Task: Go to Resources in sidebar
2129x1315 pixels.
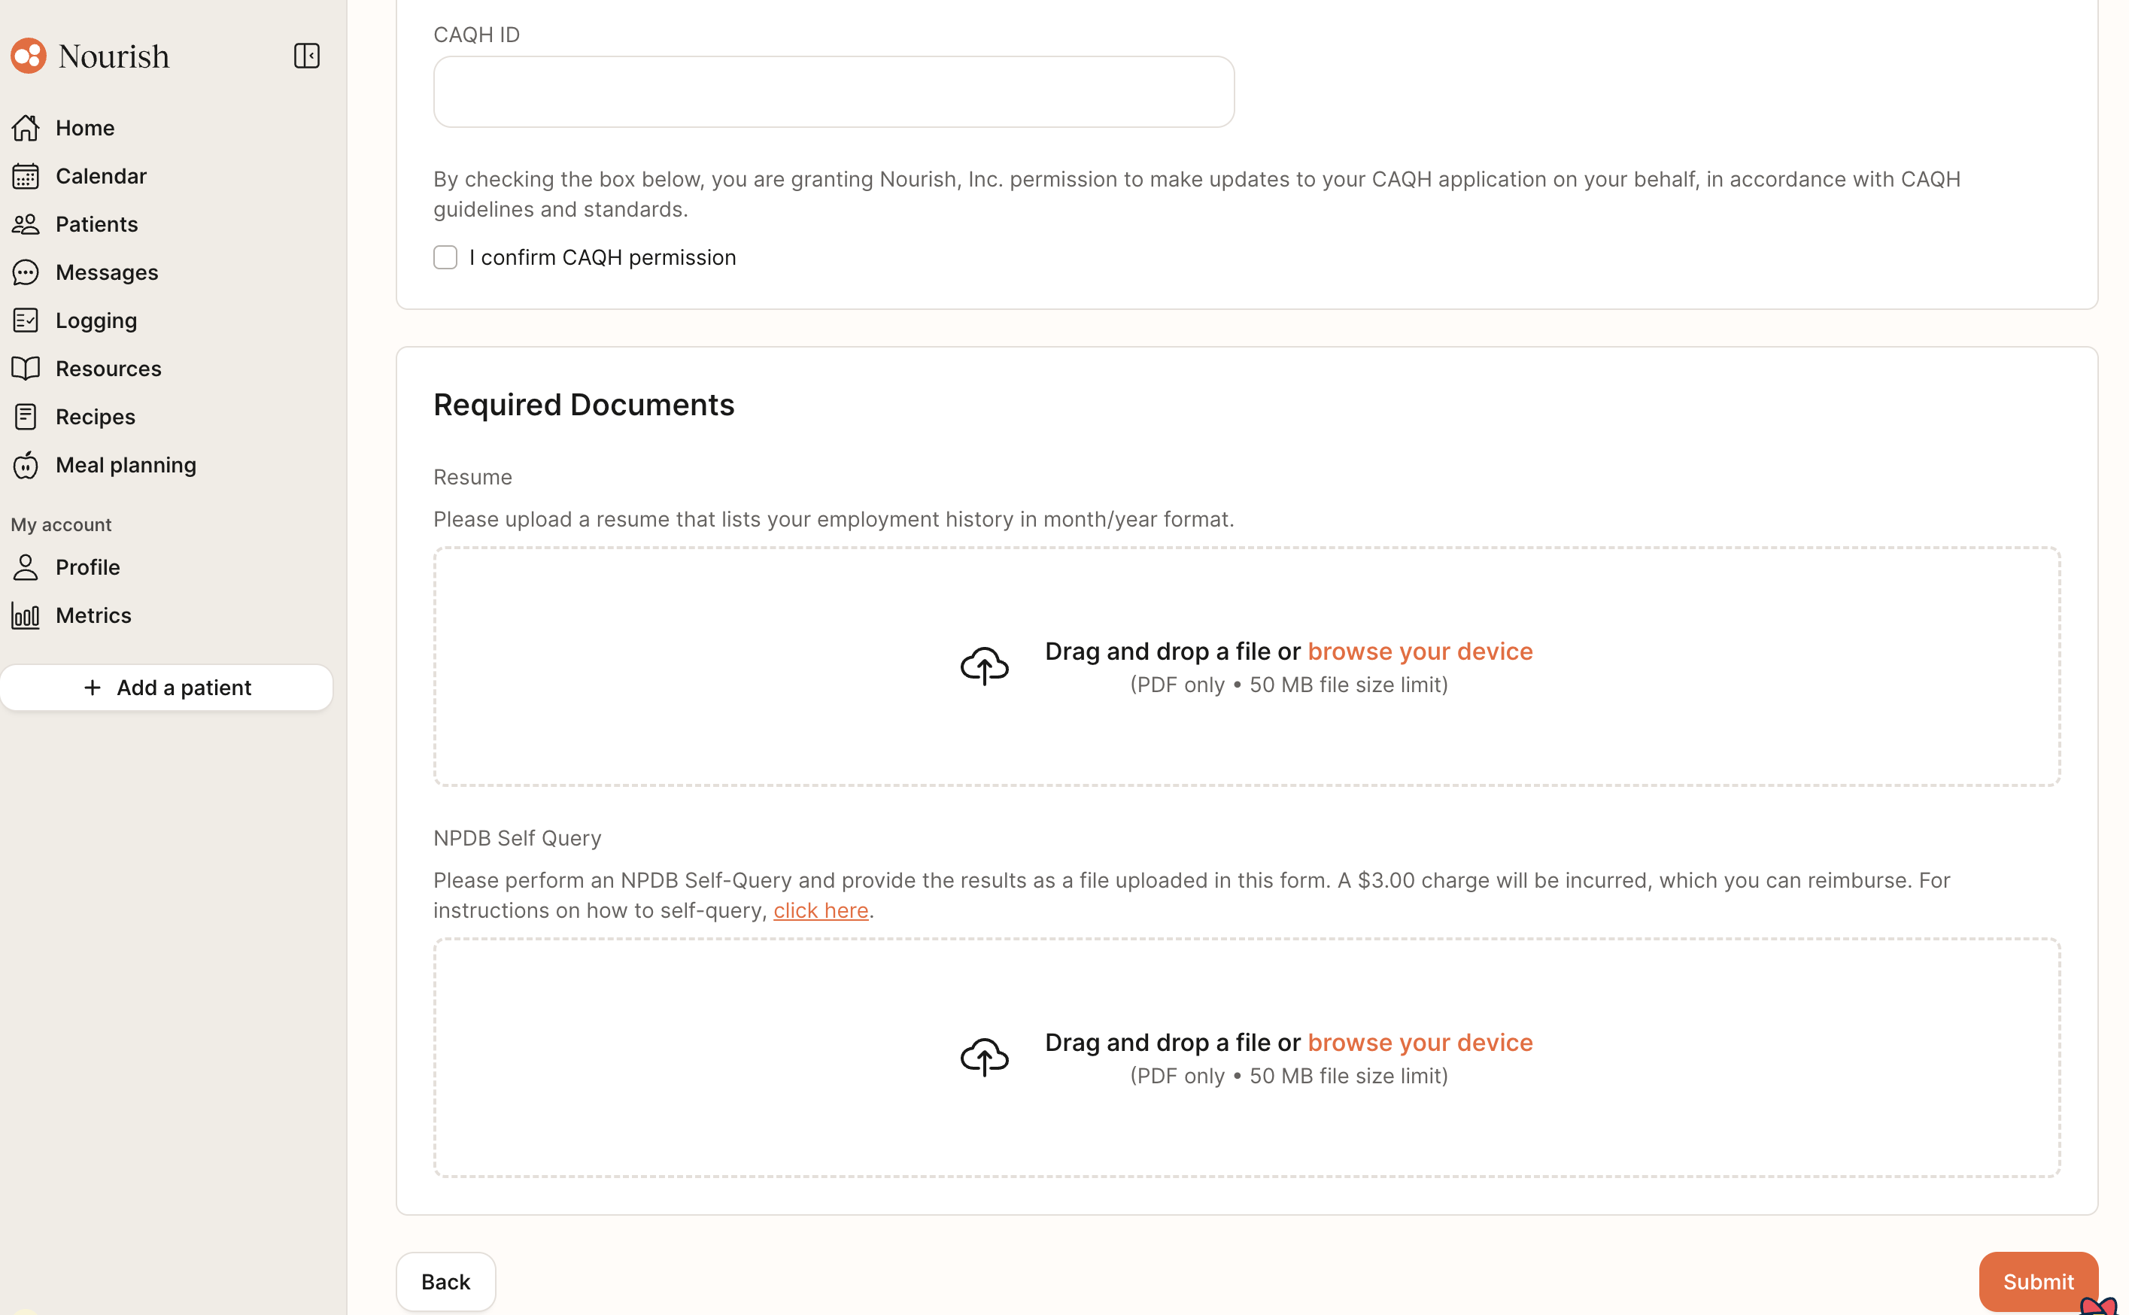Action: tap(108, 369)
